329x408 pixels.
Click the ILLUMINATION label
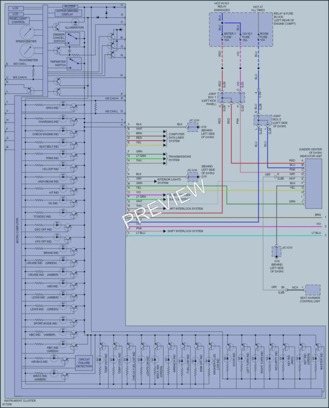75,28
